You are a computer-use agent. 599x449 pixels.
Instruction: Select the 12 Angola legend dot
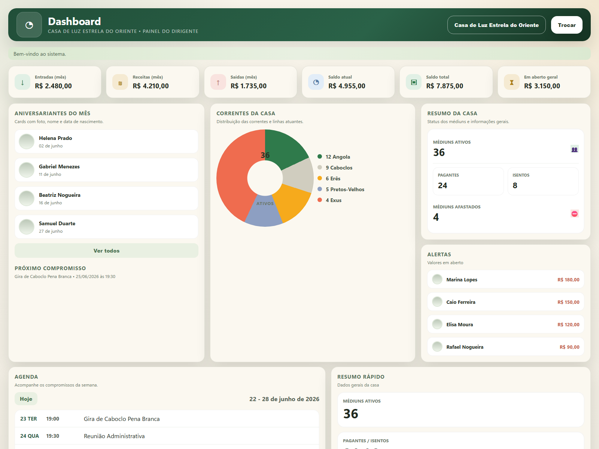point(320,156)
